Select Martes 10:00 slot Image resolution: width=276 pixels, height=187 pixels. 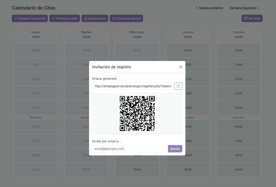pos(87,50)
